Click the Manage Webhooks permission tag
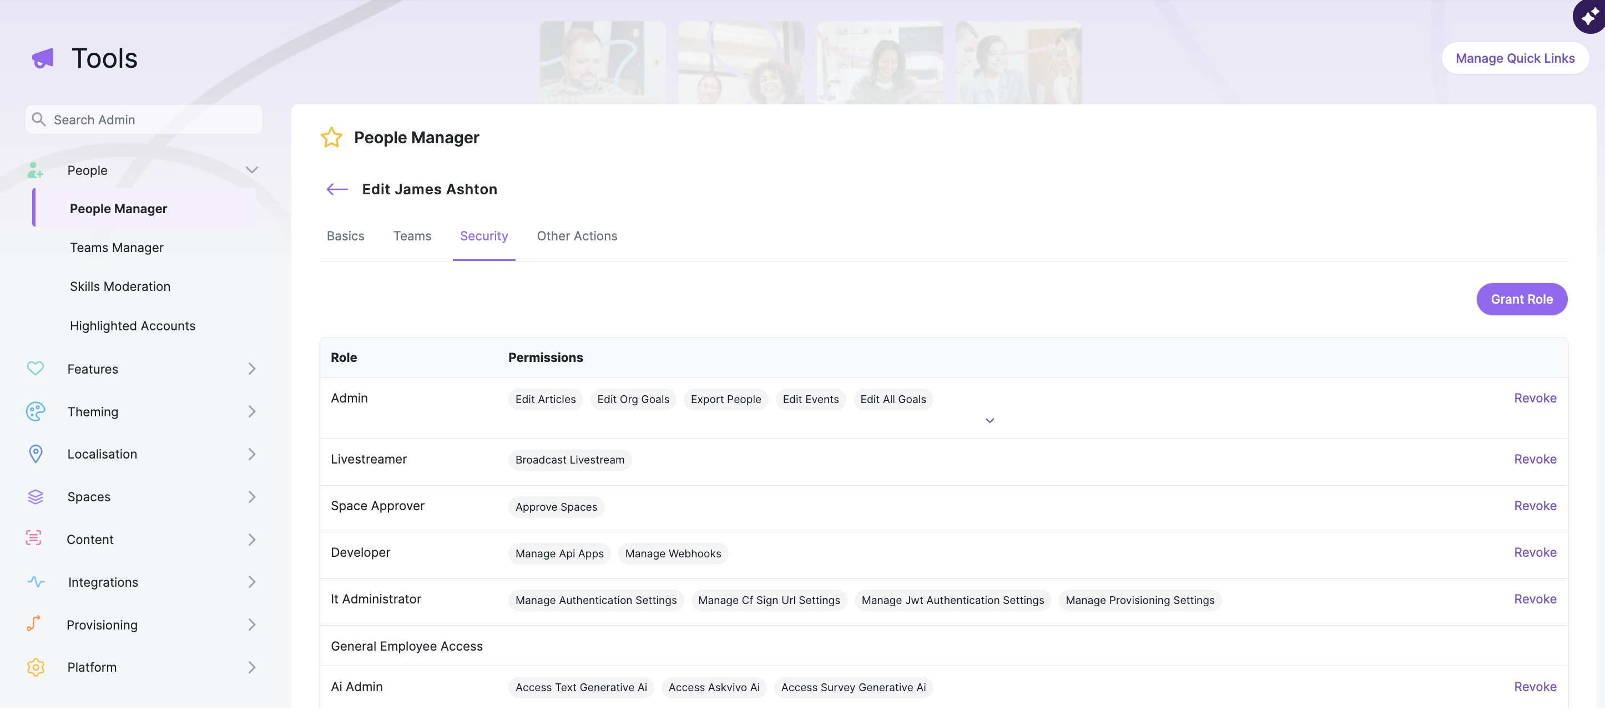Viewport: 1605px width, 715px height. [673, 553]
